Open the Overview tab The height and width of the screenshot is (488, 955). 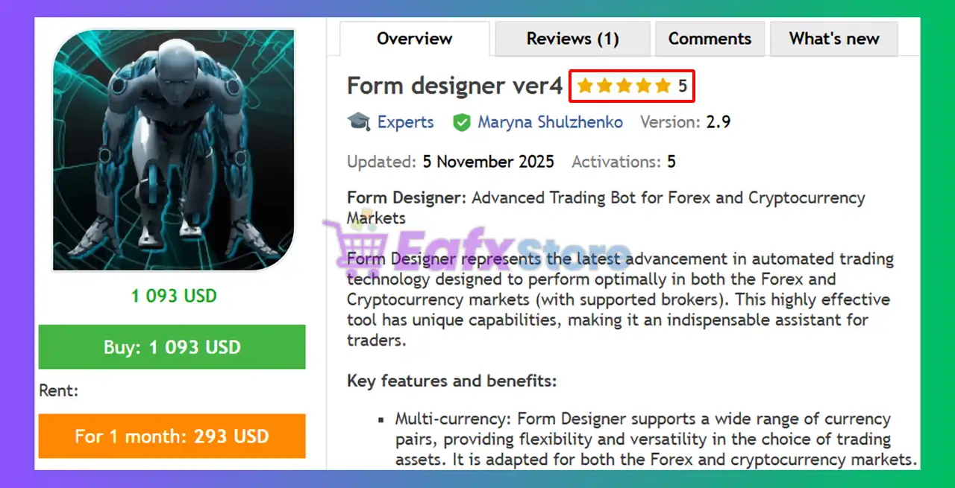pyautogui.click(x=415, y=39)
